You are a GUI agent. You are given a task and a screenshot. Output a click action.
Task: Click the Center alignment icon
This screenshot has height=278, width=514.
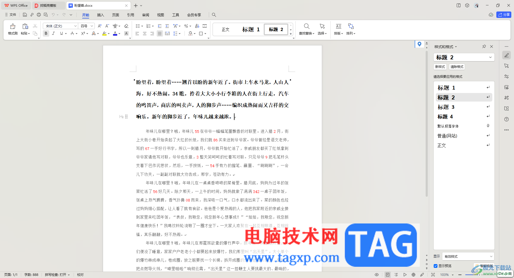coord(145,33)
